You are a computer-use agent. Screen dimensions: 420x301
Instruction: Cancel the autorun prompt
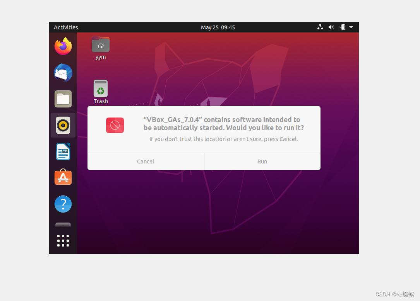coord(146,161)
